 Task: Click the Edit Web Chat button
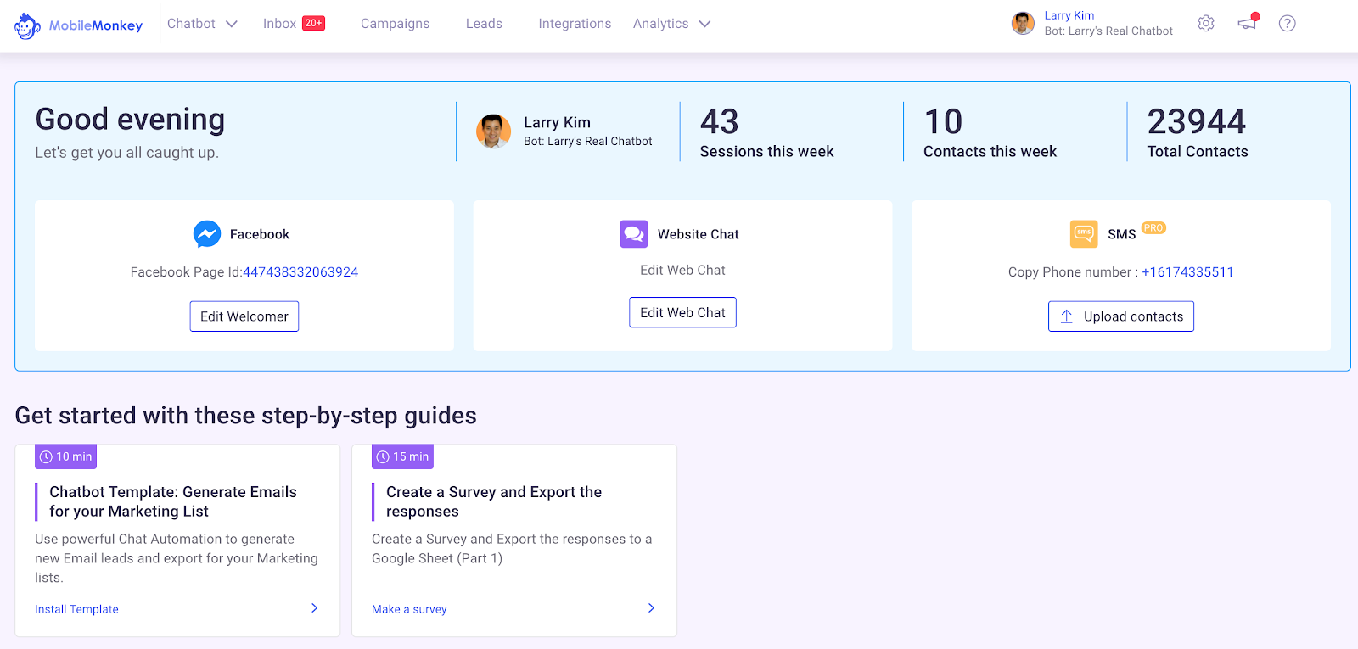682,312
